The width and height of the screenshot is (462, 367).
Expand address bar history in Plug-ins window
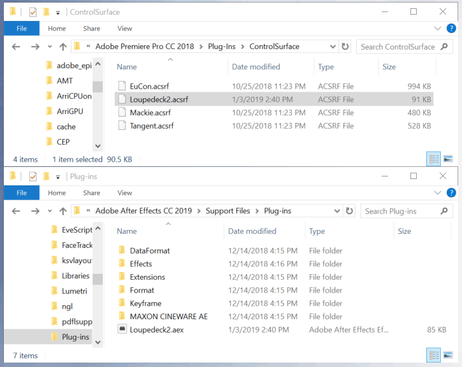[x=337, y=211]
